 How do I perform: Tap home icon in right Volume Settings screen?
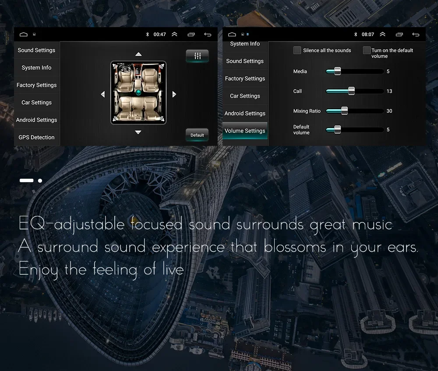point(232,34)
